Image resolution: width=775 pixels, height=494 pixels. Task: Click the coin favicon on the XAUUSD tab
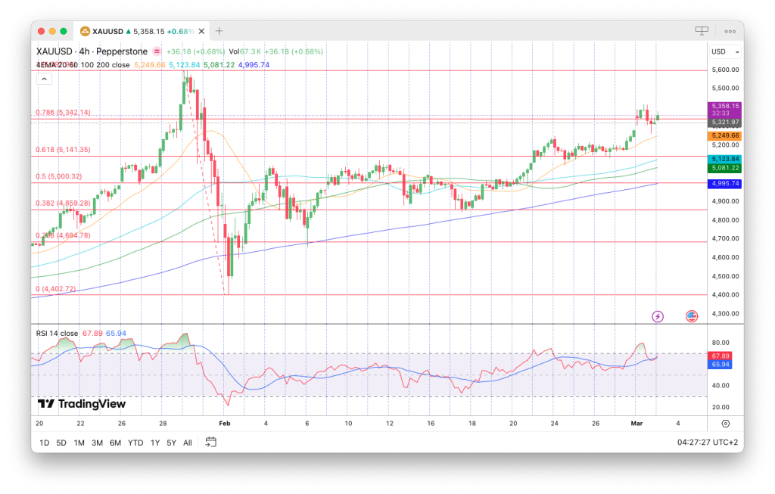pos(83,32)
